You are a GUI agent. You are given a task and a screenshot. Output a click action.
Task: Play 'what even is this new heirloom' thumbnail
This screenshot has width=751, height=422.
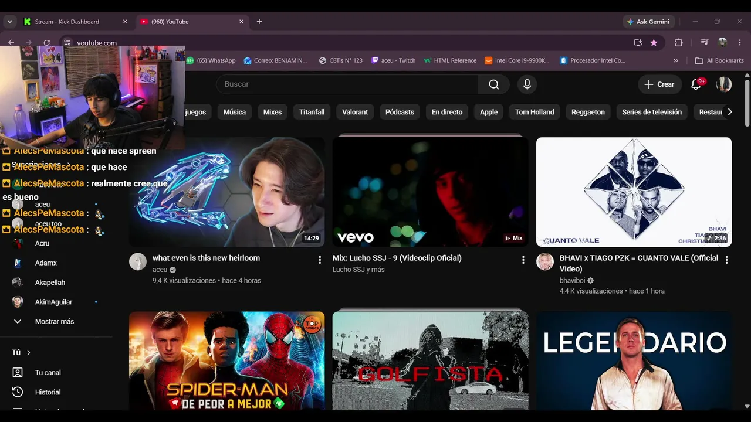click(x=226, y=192)
